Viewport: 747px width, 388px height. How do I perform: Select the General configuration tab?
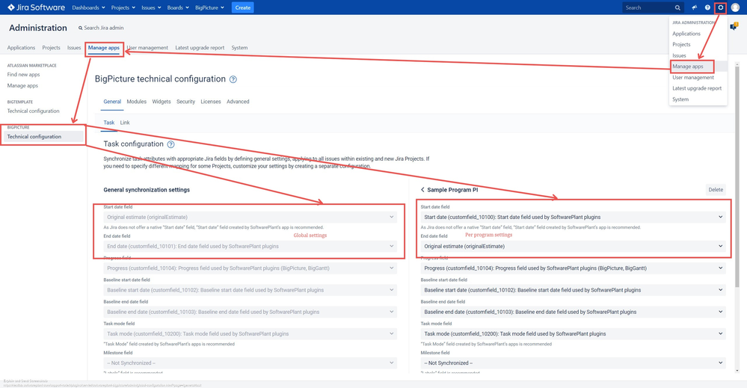point(112,102)
